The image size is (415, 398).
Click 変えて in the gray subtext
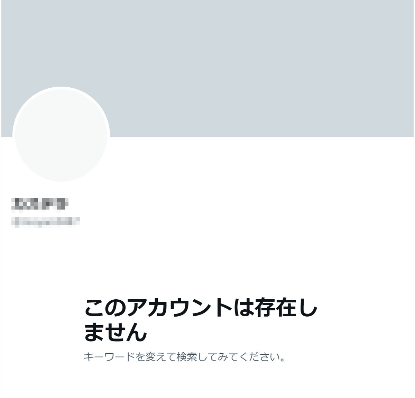162,356
